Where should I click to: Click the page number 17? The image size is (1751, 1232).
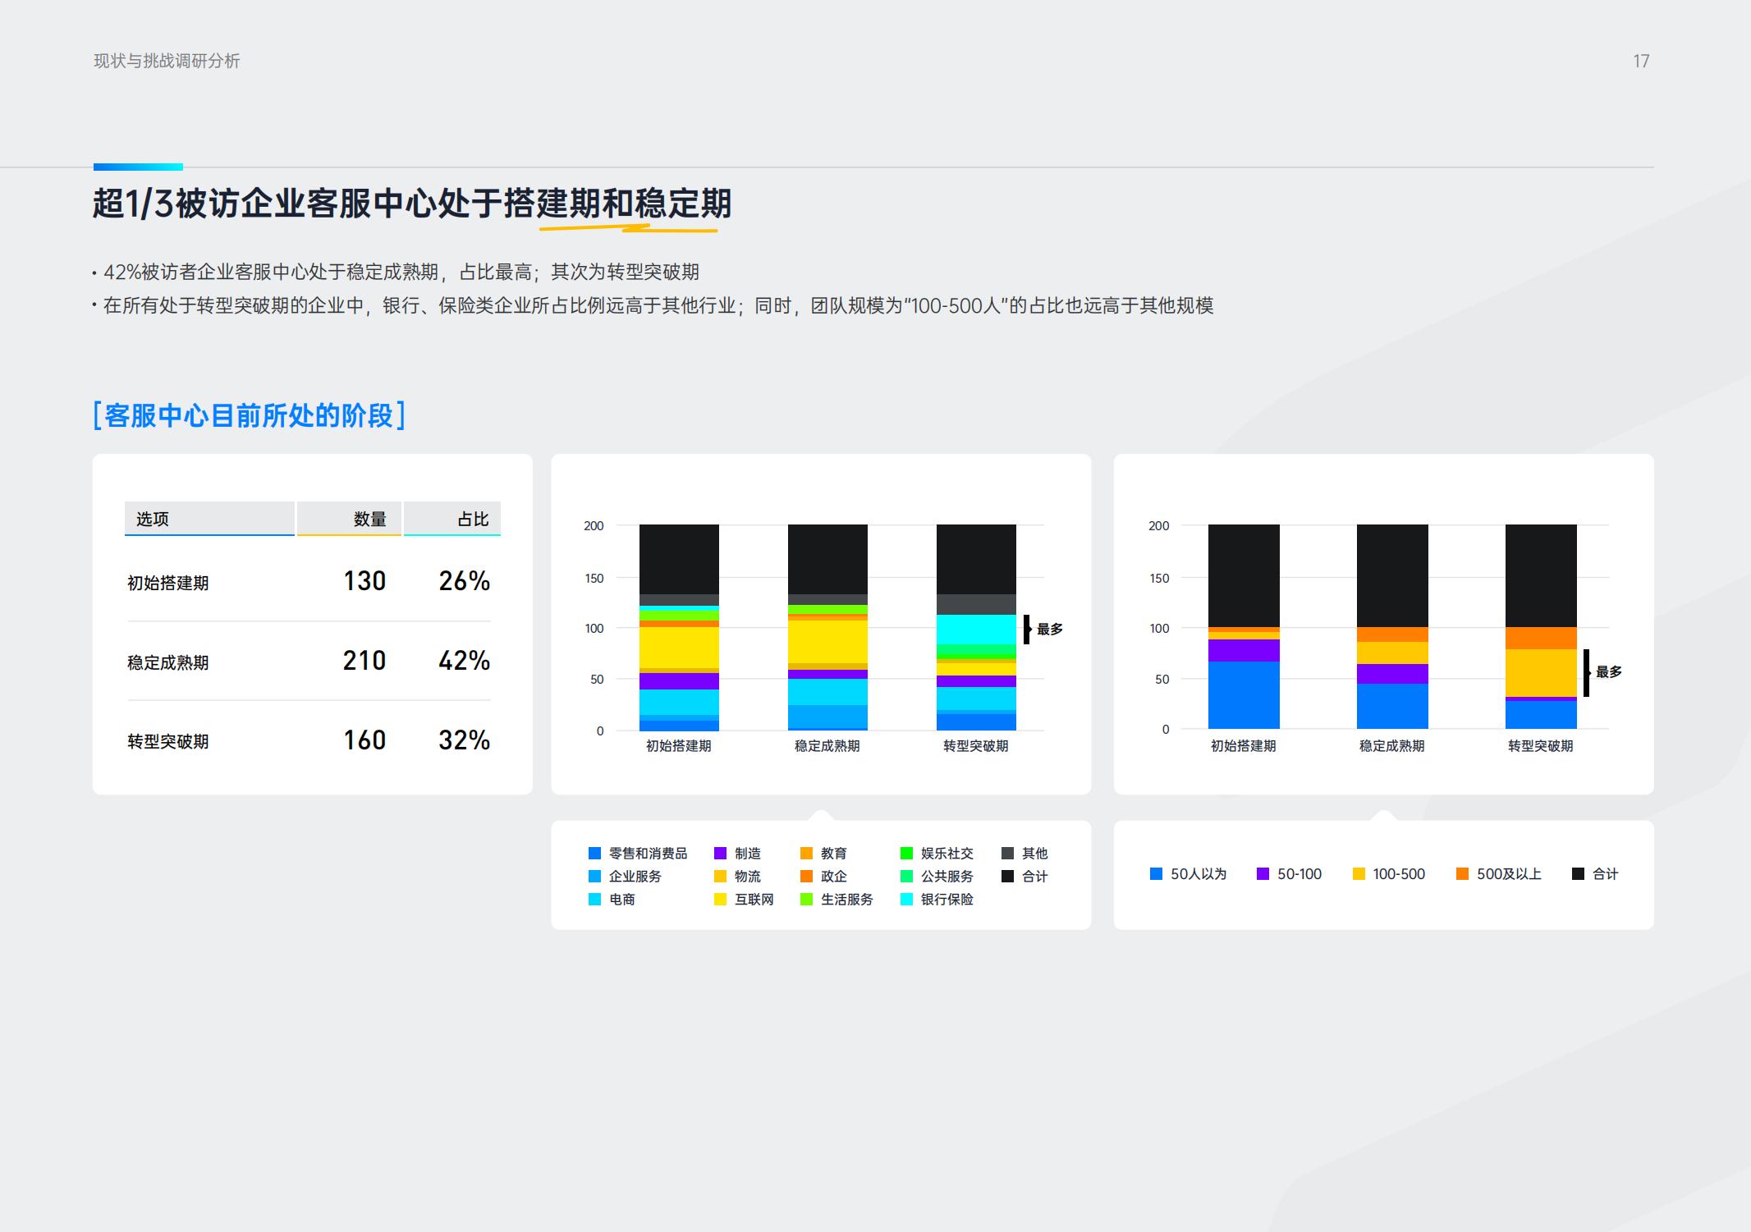click(x=1641, y=62)
